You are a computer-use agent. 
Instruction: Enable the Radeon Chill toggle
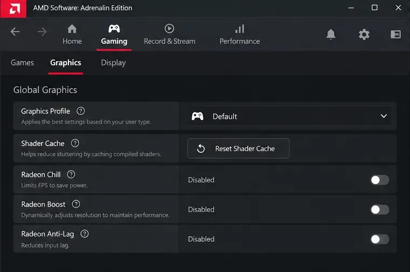click(380, 180)
